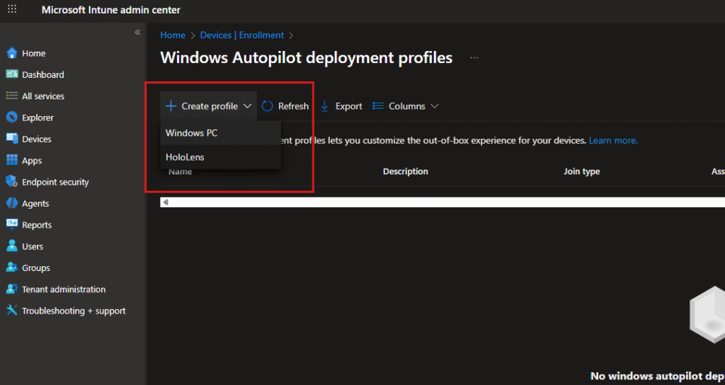Export the profiles list

[x=341, y=106]
